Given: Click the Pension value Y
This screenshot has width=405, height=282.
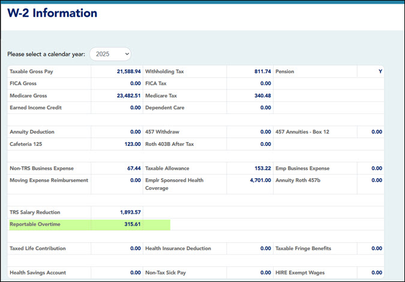Looking at the screenshot, I should pyautogui.click(x=380, y=71).
